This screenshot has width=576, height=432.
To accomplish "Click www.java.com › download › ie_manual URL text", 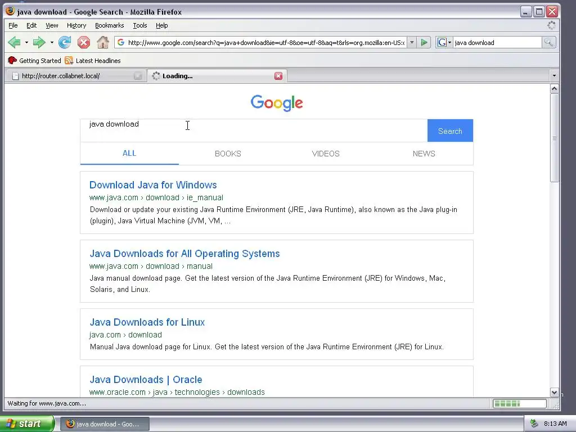I will 156,197.
